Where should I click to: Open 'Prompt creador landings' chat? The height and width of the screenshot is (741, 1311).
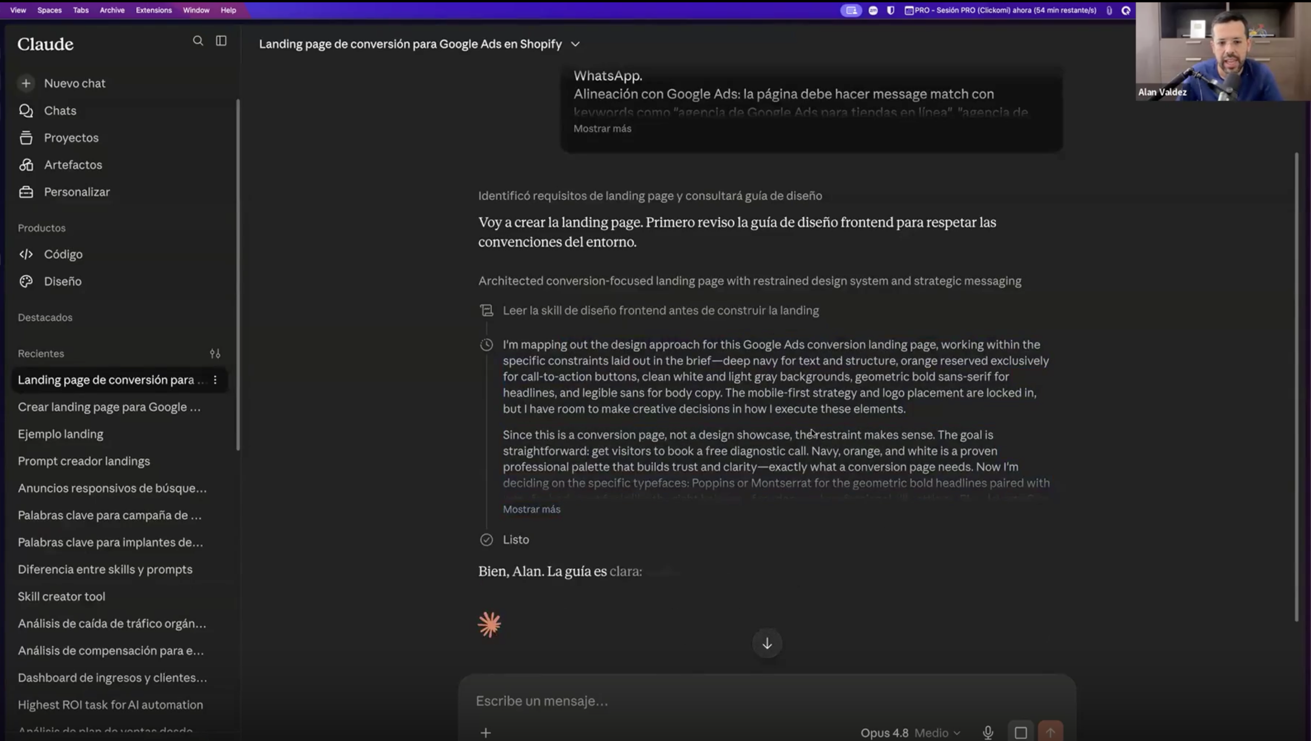pyautogui.click(x=84, y=461)
